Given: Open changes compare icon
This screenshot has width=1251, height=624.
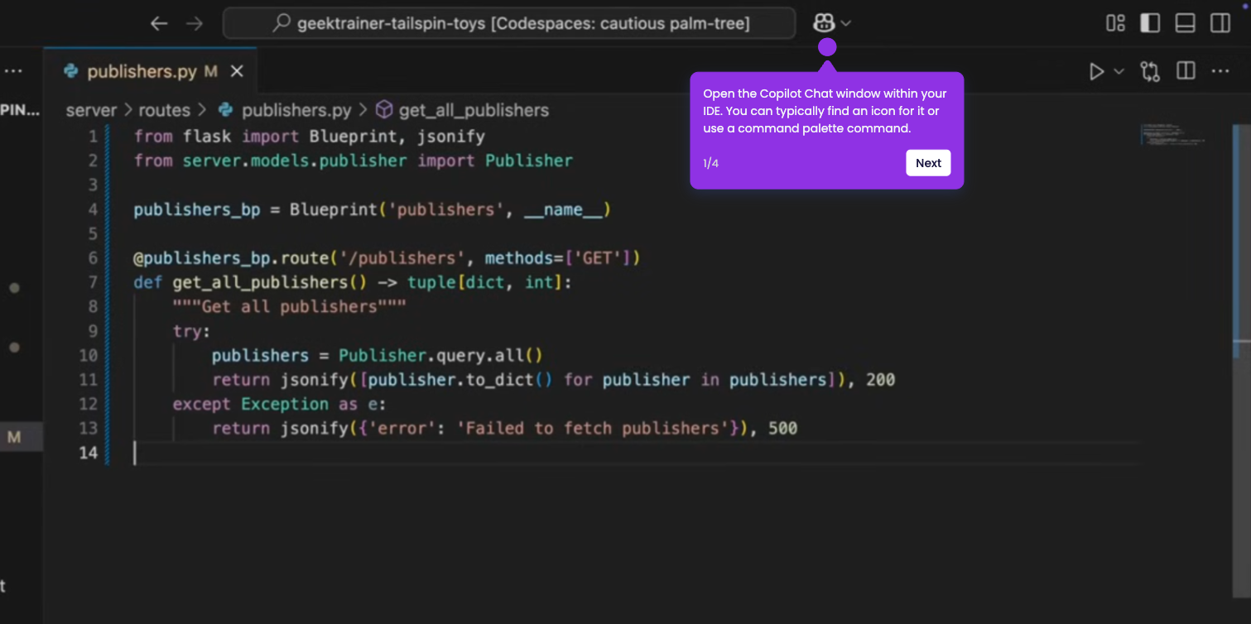Looking at the screenshot, I should point(1150,72).
